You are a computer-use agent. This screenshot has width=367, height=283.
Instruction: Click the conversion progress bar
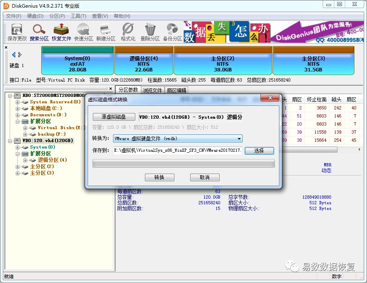point(183,164)
